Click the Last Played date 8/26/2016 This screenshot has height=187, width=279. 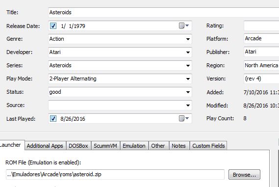[73, 119]
